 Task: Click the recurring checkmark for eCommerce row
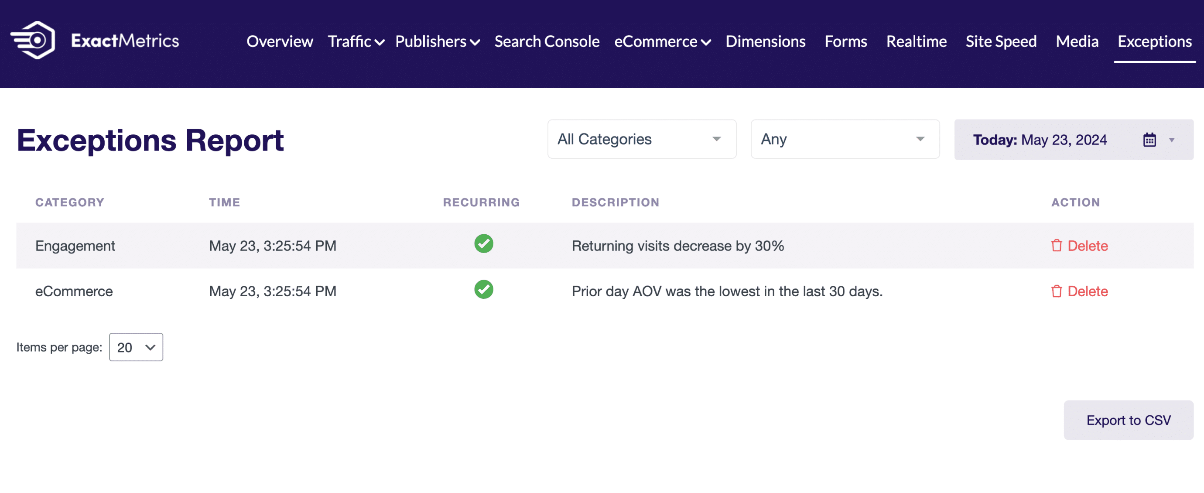483,289
